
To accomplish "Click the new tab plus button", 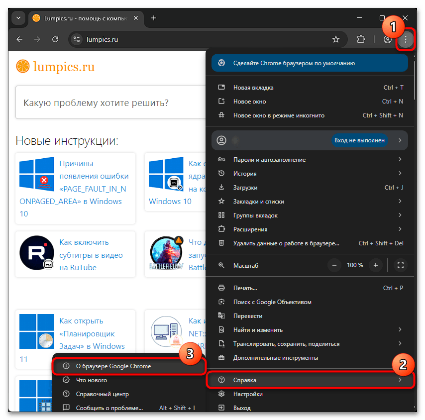I will (x=154, y=18).
